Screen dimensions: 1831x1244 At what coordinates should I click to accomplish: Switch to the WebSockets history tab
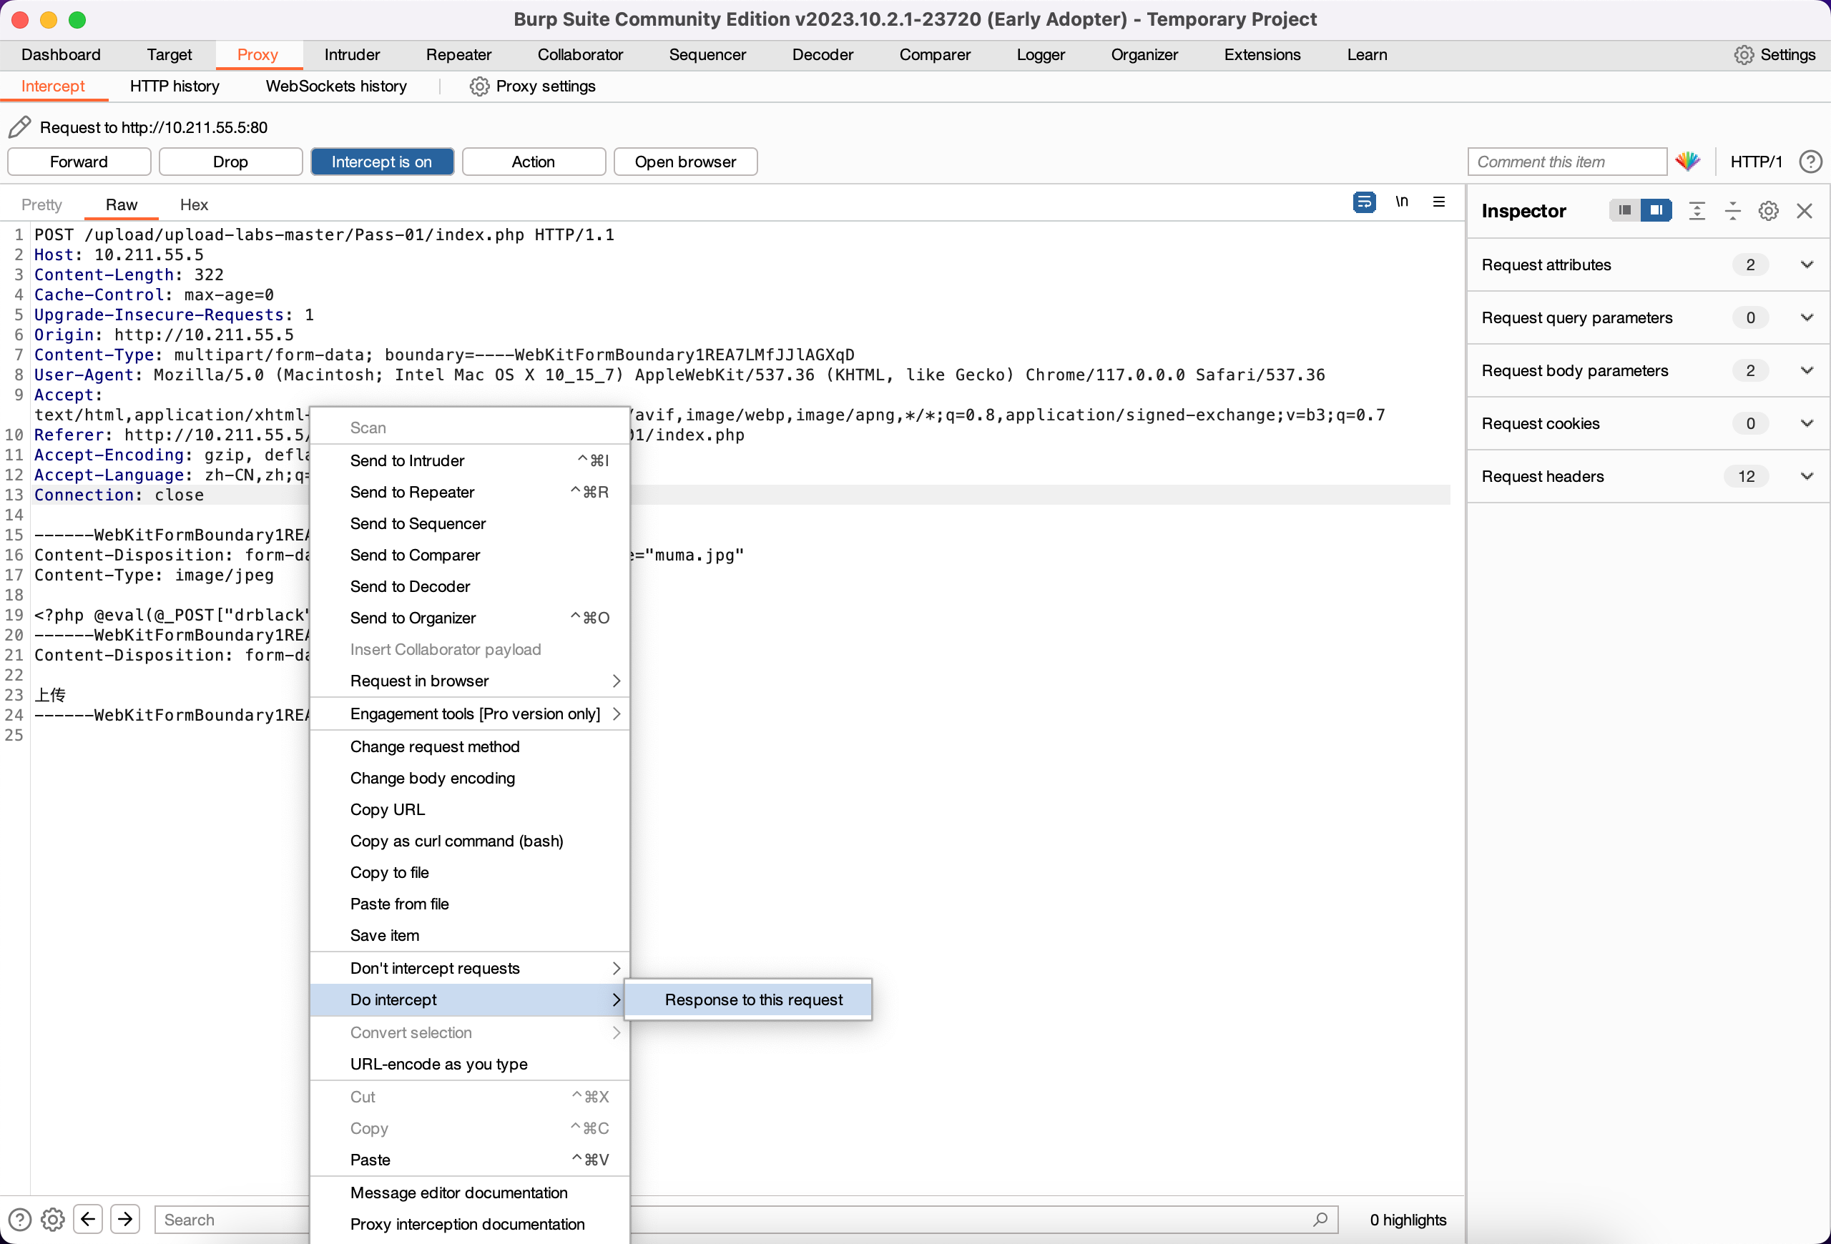336,86
